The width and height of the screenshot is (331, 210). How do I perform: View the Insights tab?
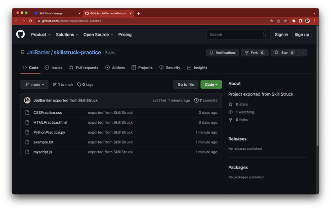[197, 68]
